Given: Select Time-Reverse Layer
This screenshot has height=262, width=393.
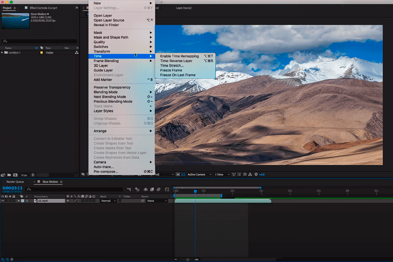Looking at the screenshot, I should click(185, 61).
